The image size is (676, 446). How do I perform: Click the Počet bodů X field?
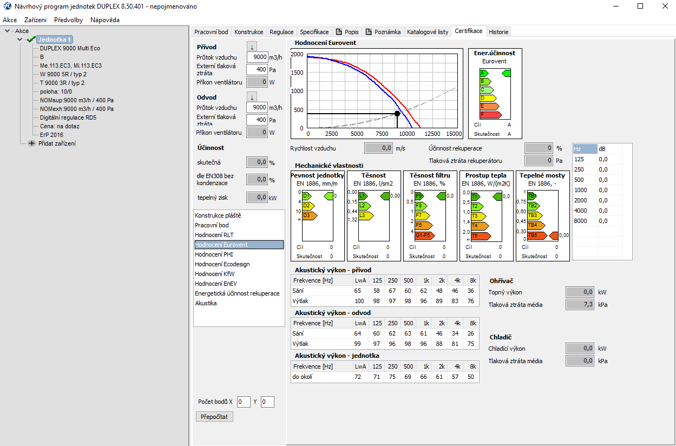(x=244, y=402)
